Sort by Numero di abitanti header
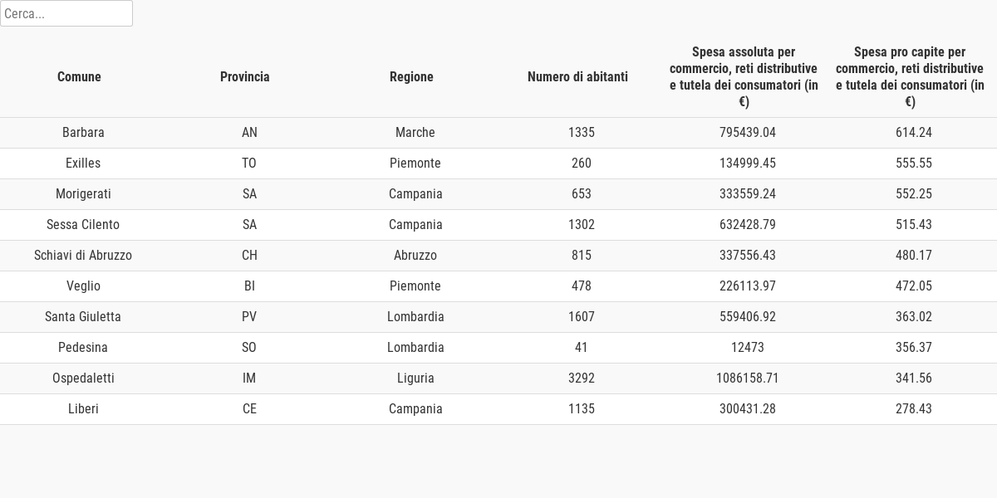This screenshot has width=997, height=498. 577,76
